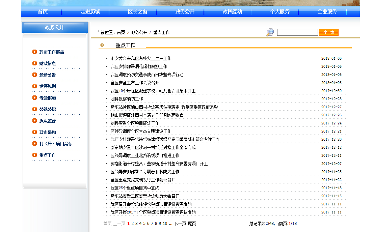
Task: Open article 我区调度预防交通事故百日攻坚专项行动
Action: [147, 75]
